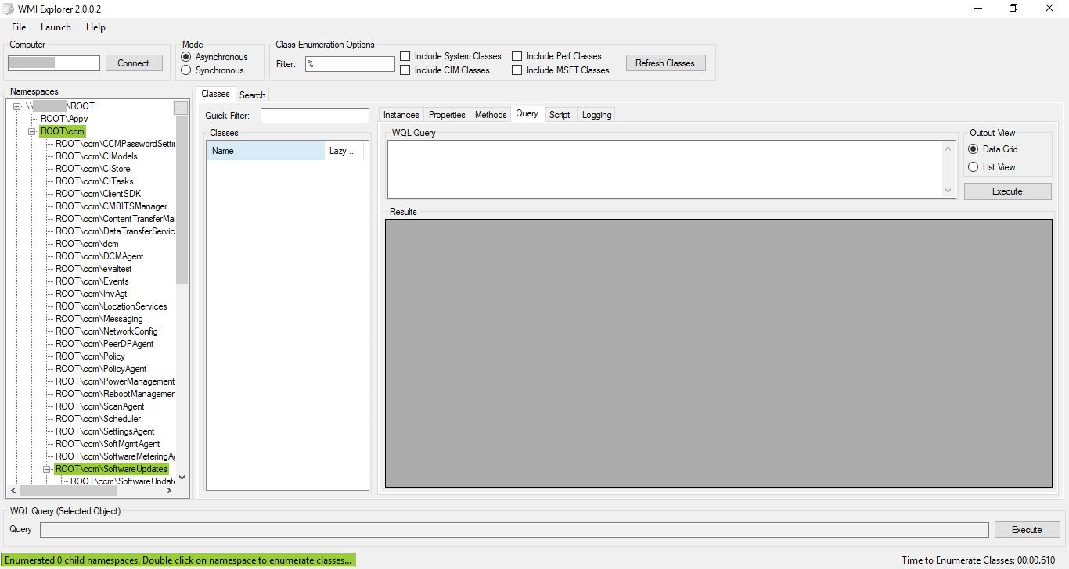Open the File menu
Viewport: 1069px width, 569px height.
click(x=18, y=27)
